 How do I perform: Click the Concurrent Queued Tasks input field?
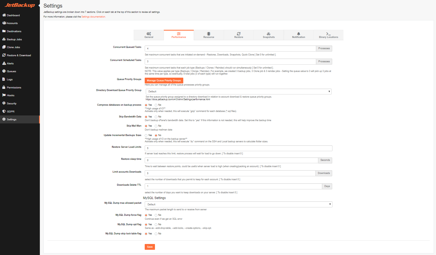pos(230,48)
